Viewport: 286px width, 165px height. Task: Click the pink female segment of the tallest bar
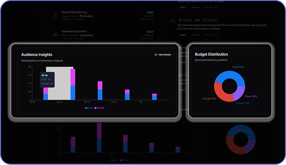click(x=73, y=77)
